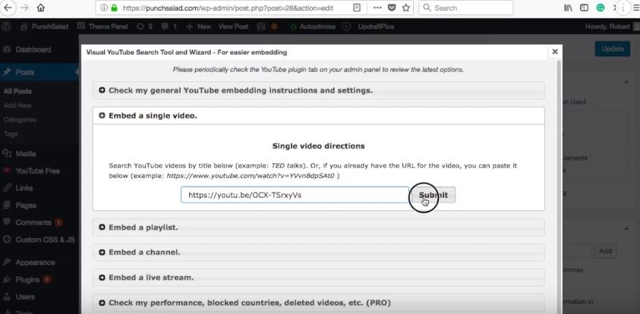The width and height of the screenshot is (640, 314).
Task: Expand the Embed a live stream section
Action: (318, 278)
